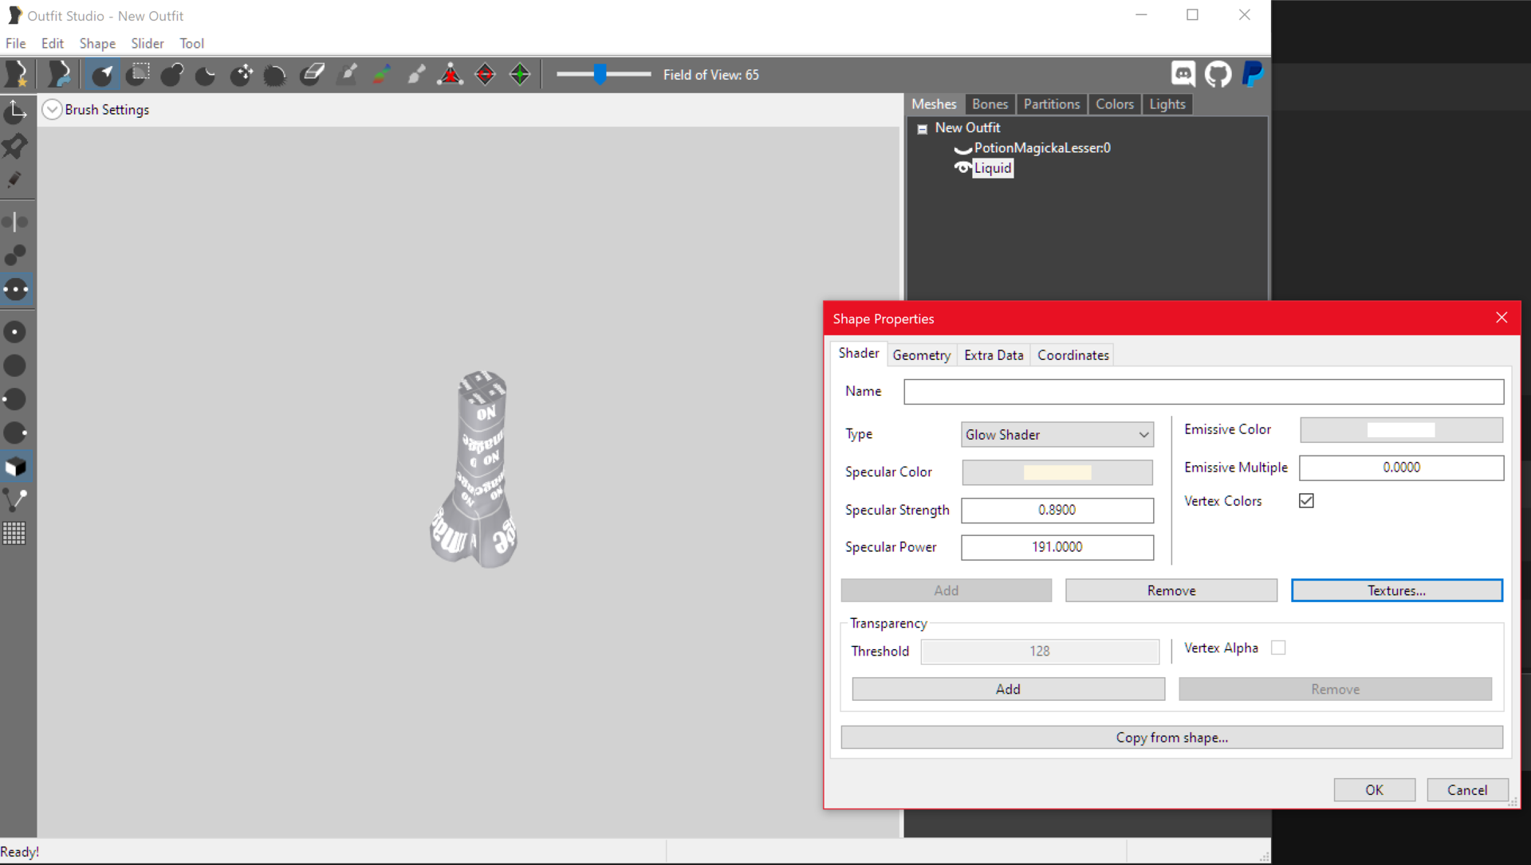1531x865 pixels.
Task: Click the shader Name input field
Action: tap(1204, 392)
